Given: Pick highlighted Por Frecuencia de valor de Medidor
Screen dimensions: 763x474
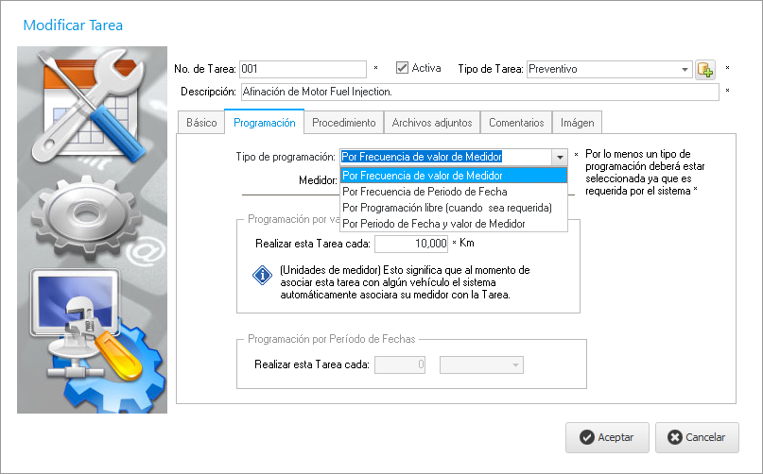Looking at the screenshot, I should [423, 175].
